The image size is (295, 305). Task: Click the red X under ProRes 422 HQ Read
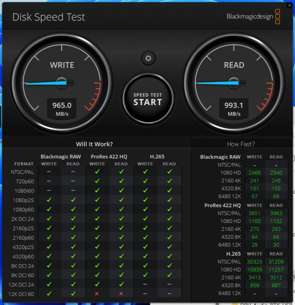(x=121, y=293)
